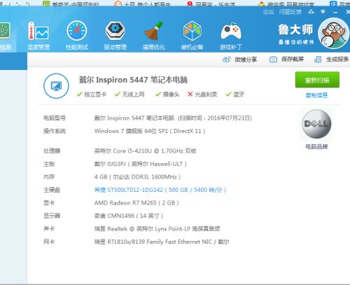Click the 电脑品牌 caption under logo
This screenshot has width=350, height=285.
(x=316, y=146)
